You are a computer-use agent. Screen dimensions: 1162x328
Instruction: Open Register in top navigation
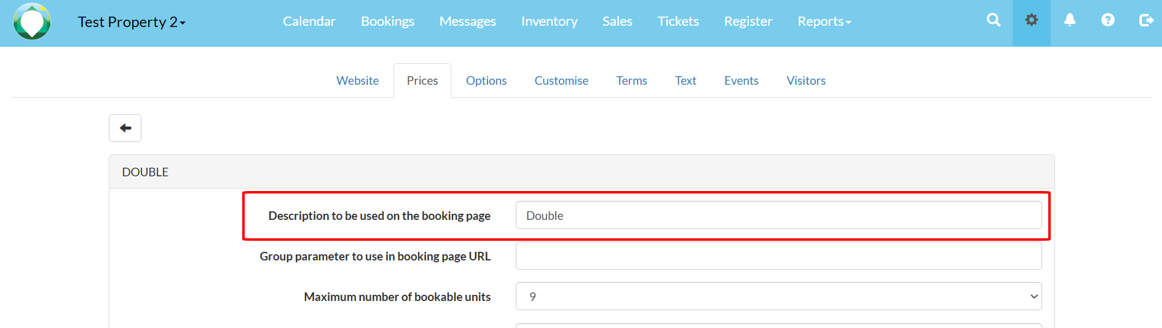[x=748, y=21]
